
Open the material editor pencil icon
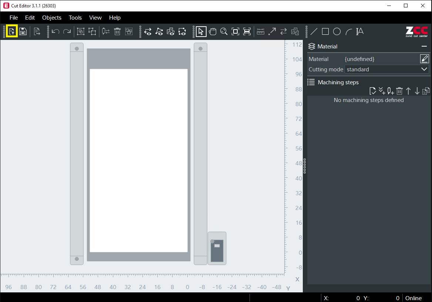424,58
